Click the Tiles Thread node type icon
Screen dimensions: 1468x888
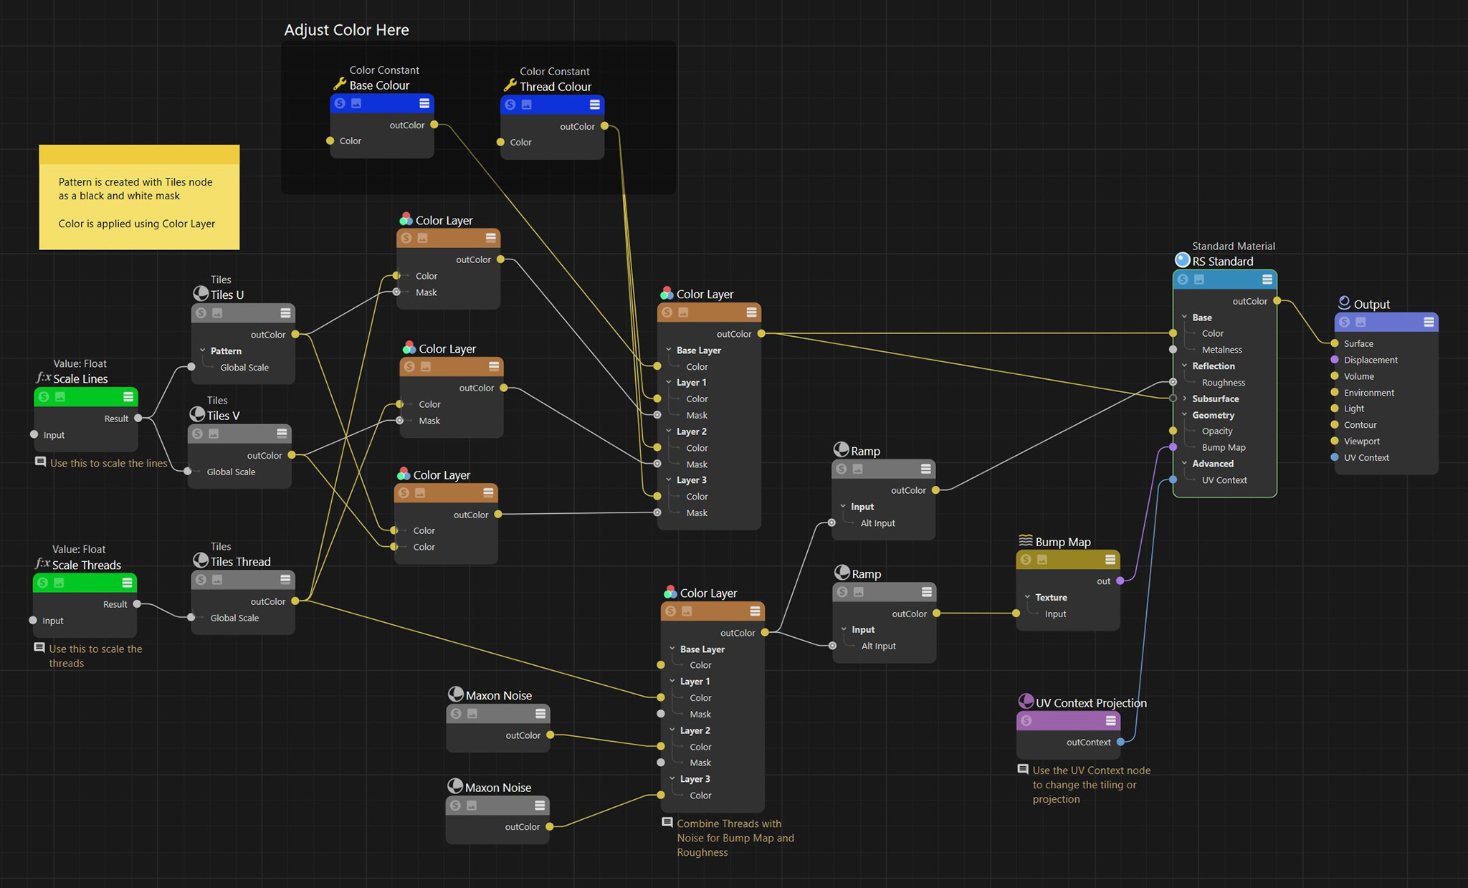click(x=201, y=560)
